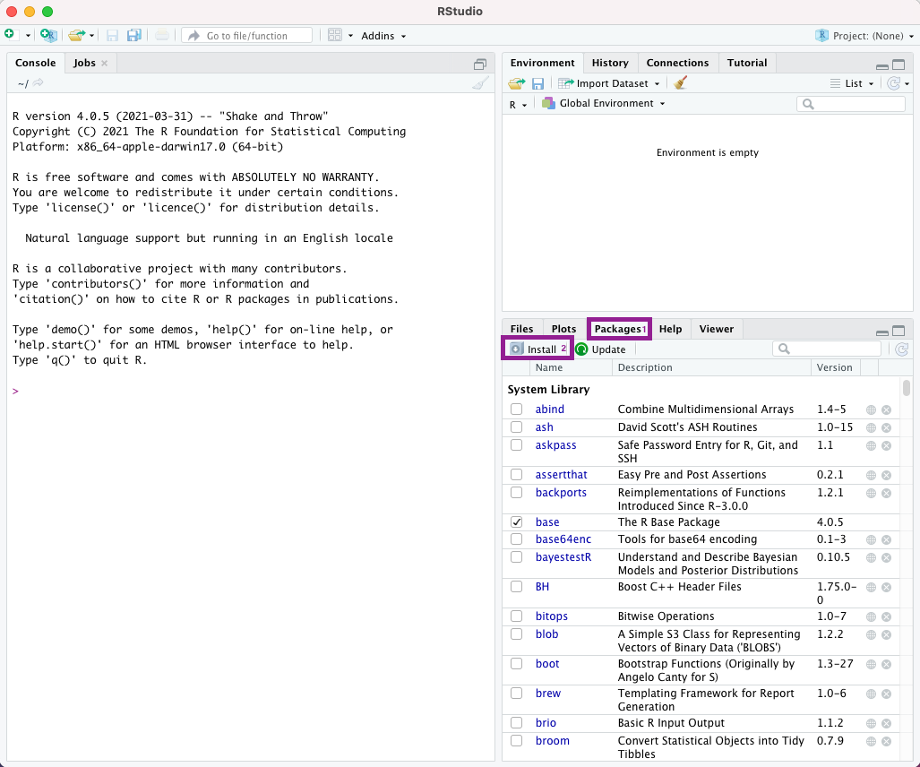Viewport: 920px width, 767px height.
Task: Click the new file icon in toolbar
Action: pos(10,35)
